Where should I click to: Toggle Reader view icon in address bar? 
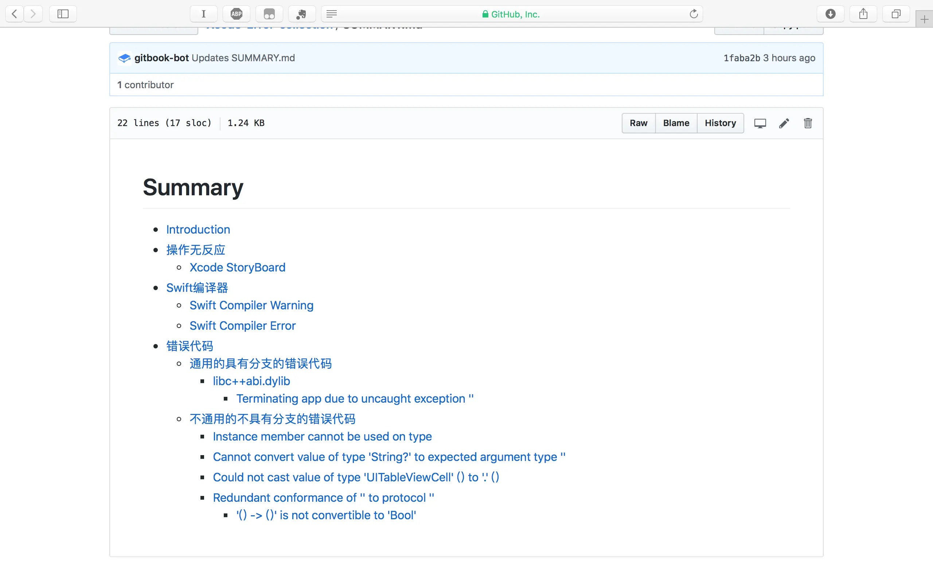click(332, 14)
